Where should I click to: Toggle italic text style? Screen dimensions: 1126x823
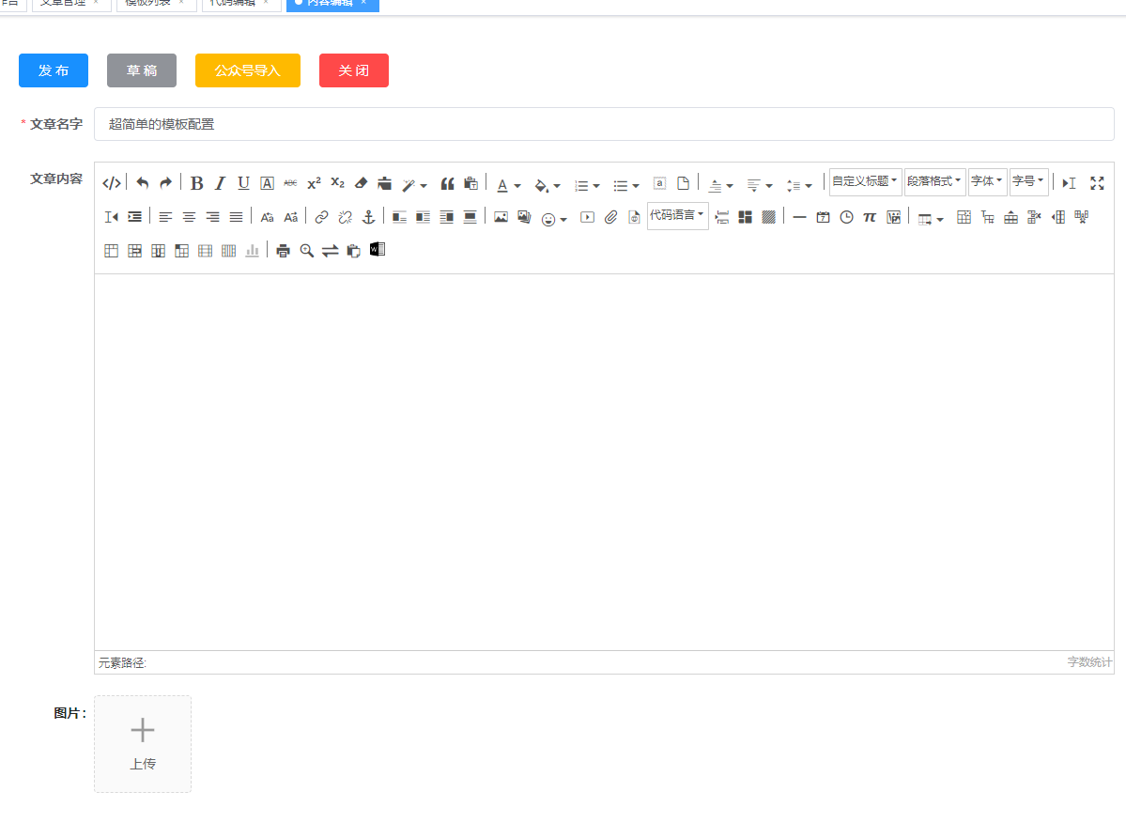pyautogui.click(x=220, y=183)
